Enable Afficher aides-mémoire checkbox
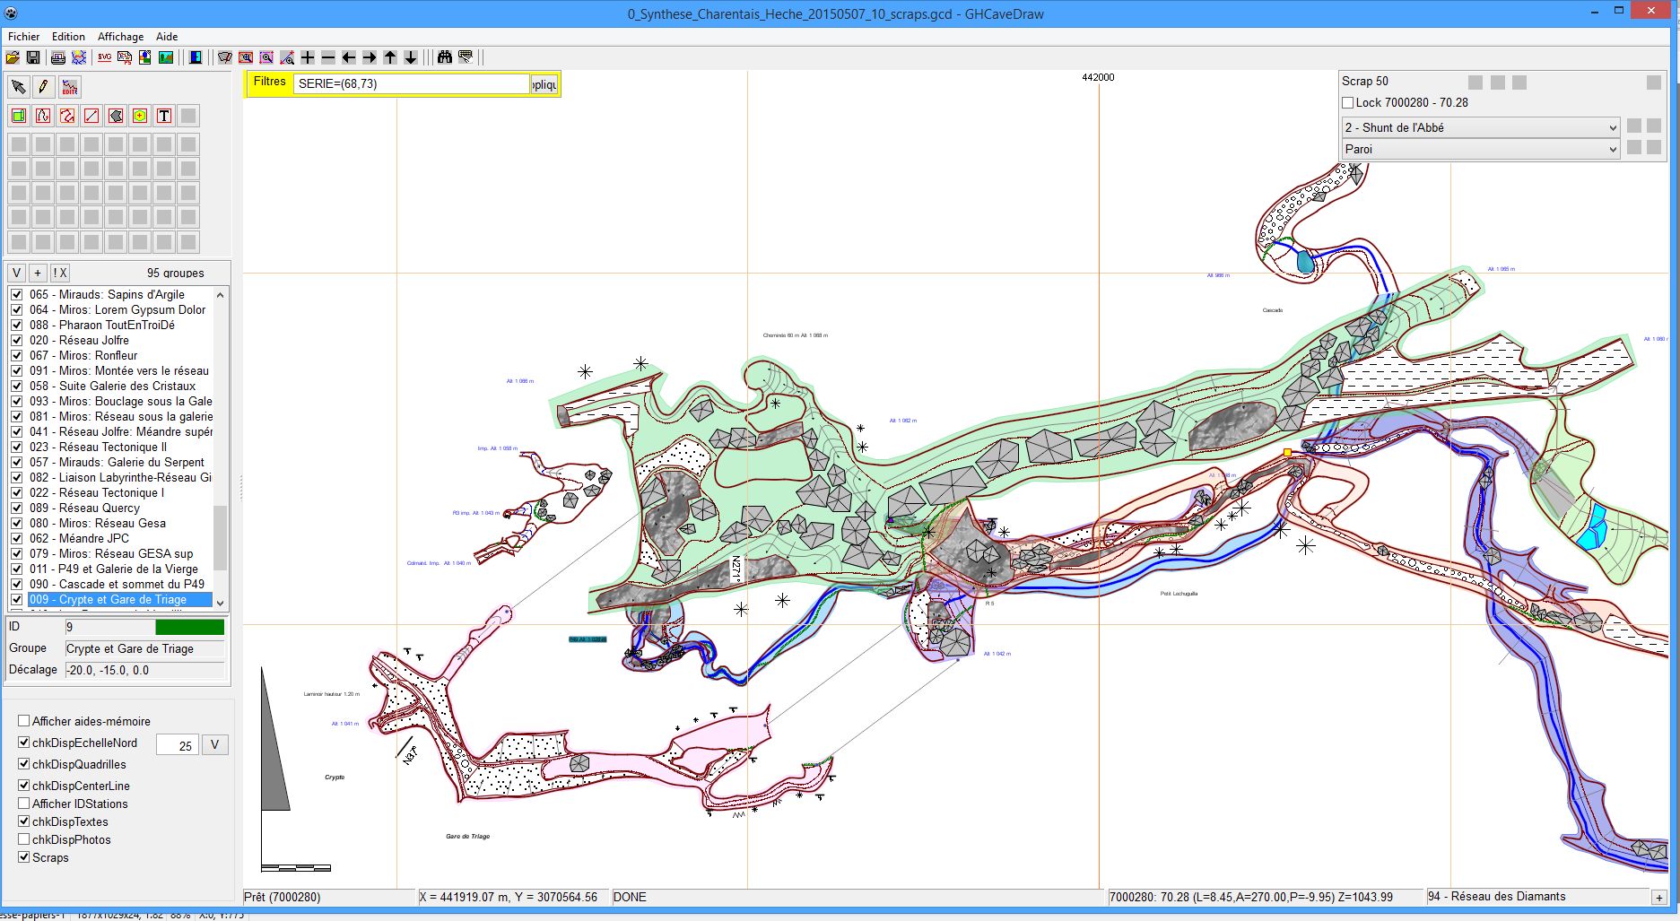The image size is (1680, 921). point(24,721)
